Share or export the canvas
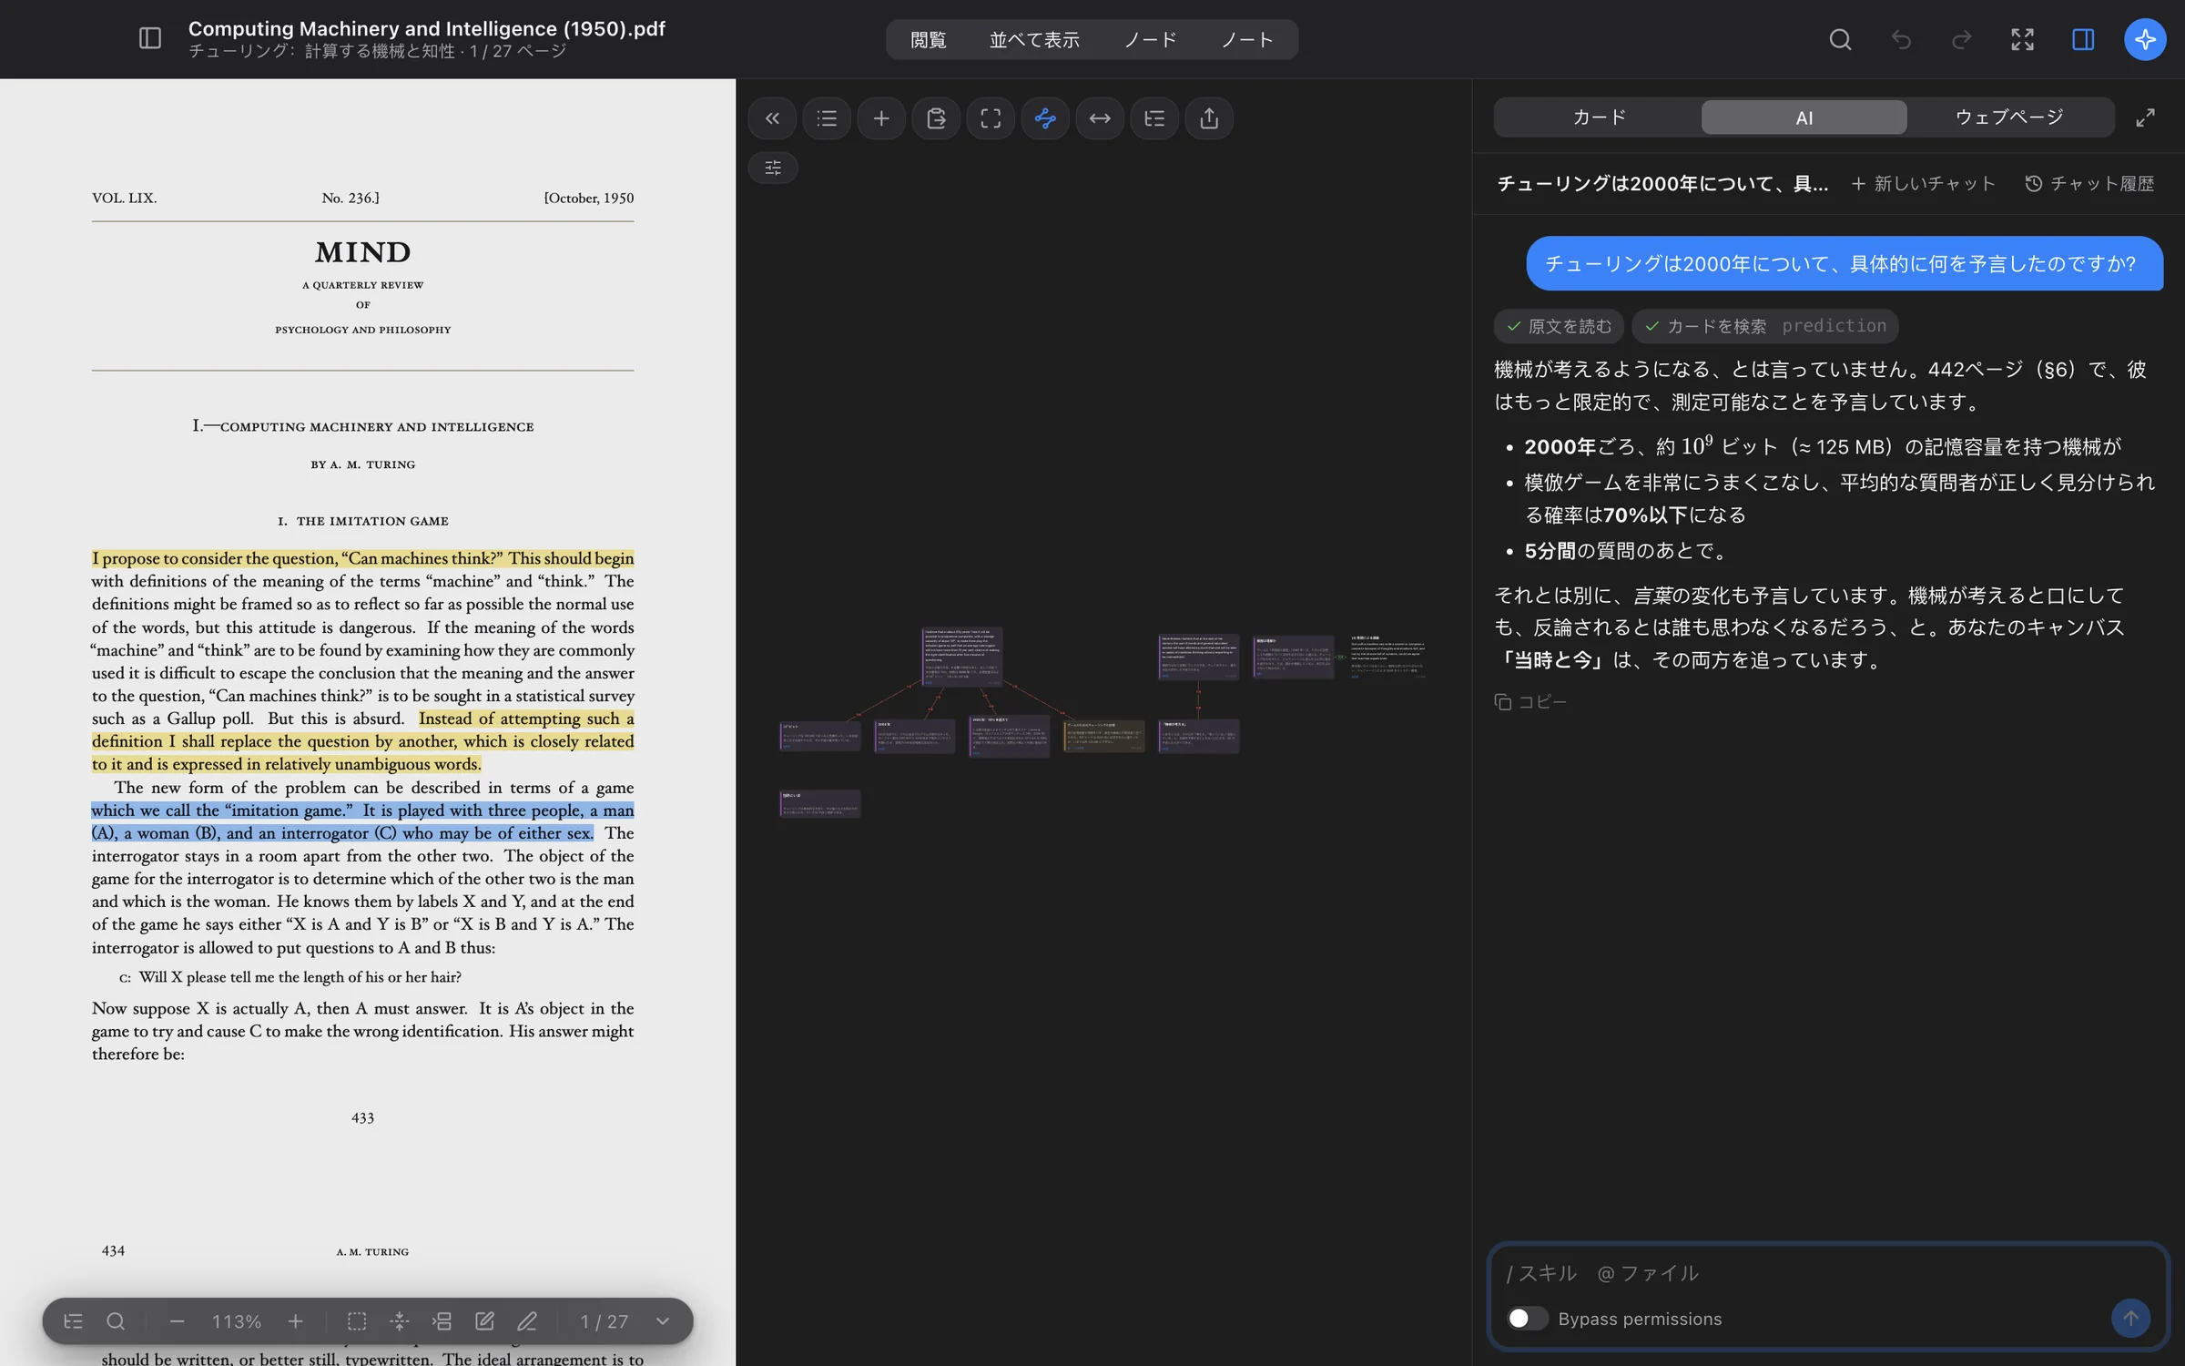This screenshot has width=2185, height=1366. pos(1209,118)
